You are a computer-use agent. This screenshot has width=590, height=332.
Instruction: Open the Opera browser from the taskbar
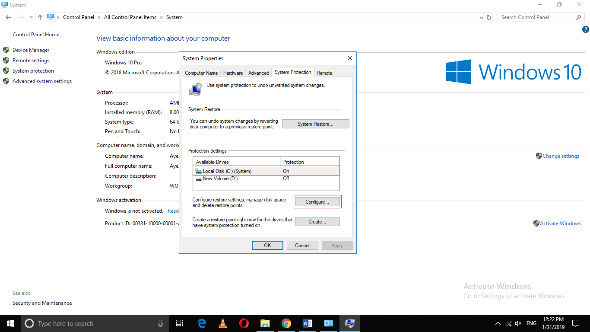244,323
